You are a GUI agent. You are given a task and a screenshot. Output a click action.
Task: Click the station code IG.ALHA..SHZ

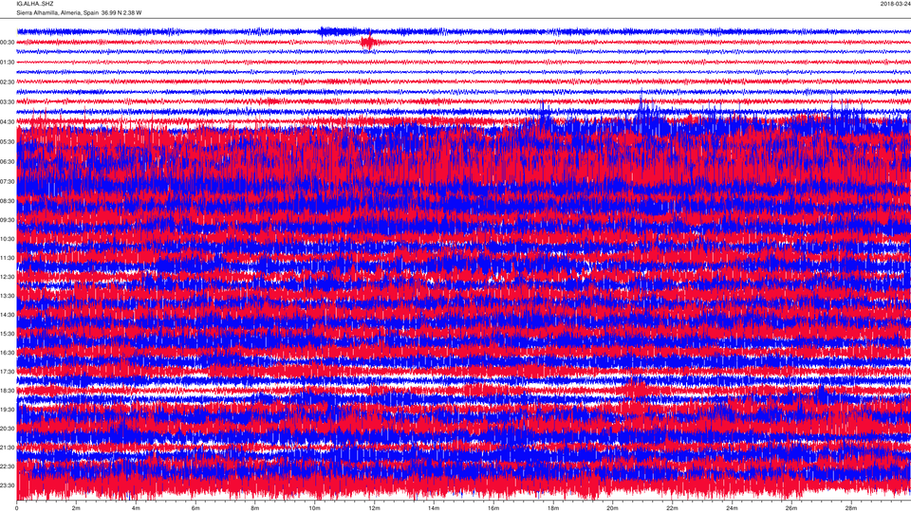(x=34, y=4)
